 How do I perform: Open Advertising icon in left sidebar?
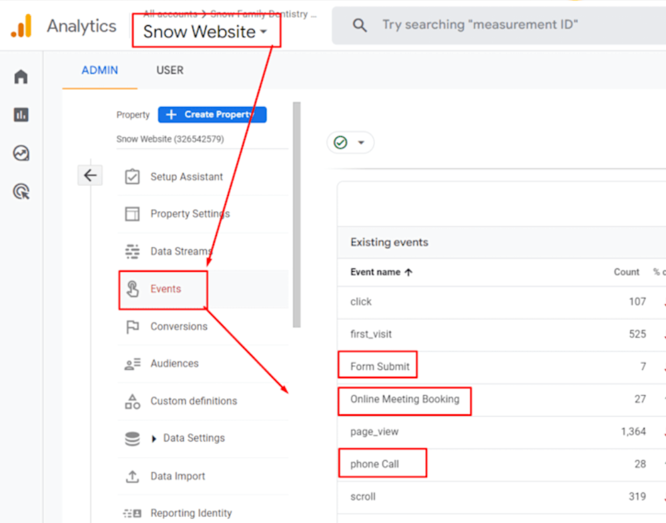click(x=21, y=192)
